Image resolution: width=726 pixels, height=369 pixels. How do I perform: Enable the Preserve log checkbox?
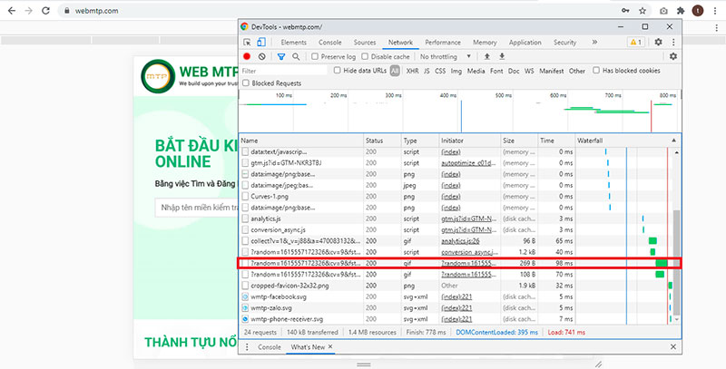(x=315, y=56)
